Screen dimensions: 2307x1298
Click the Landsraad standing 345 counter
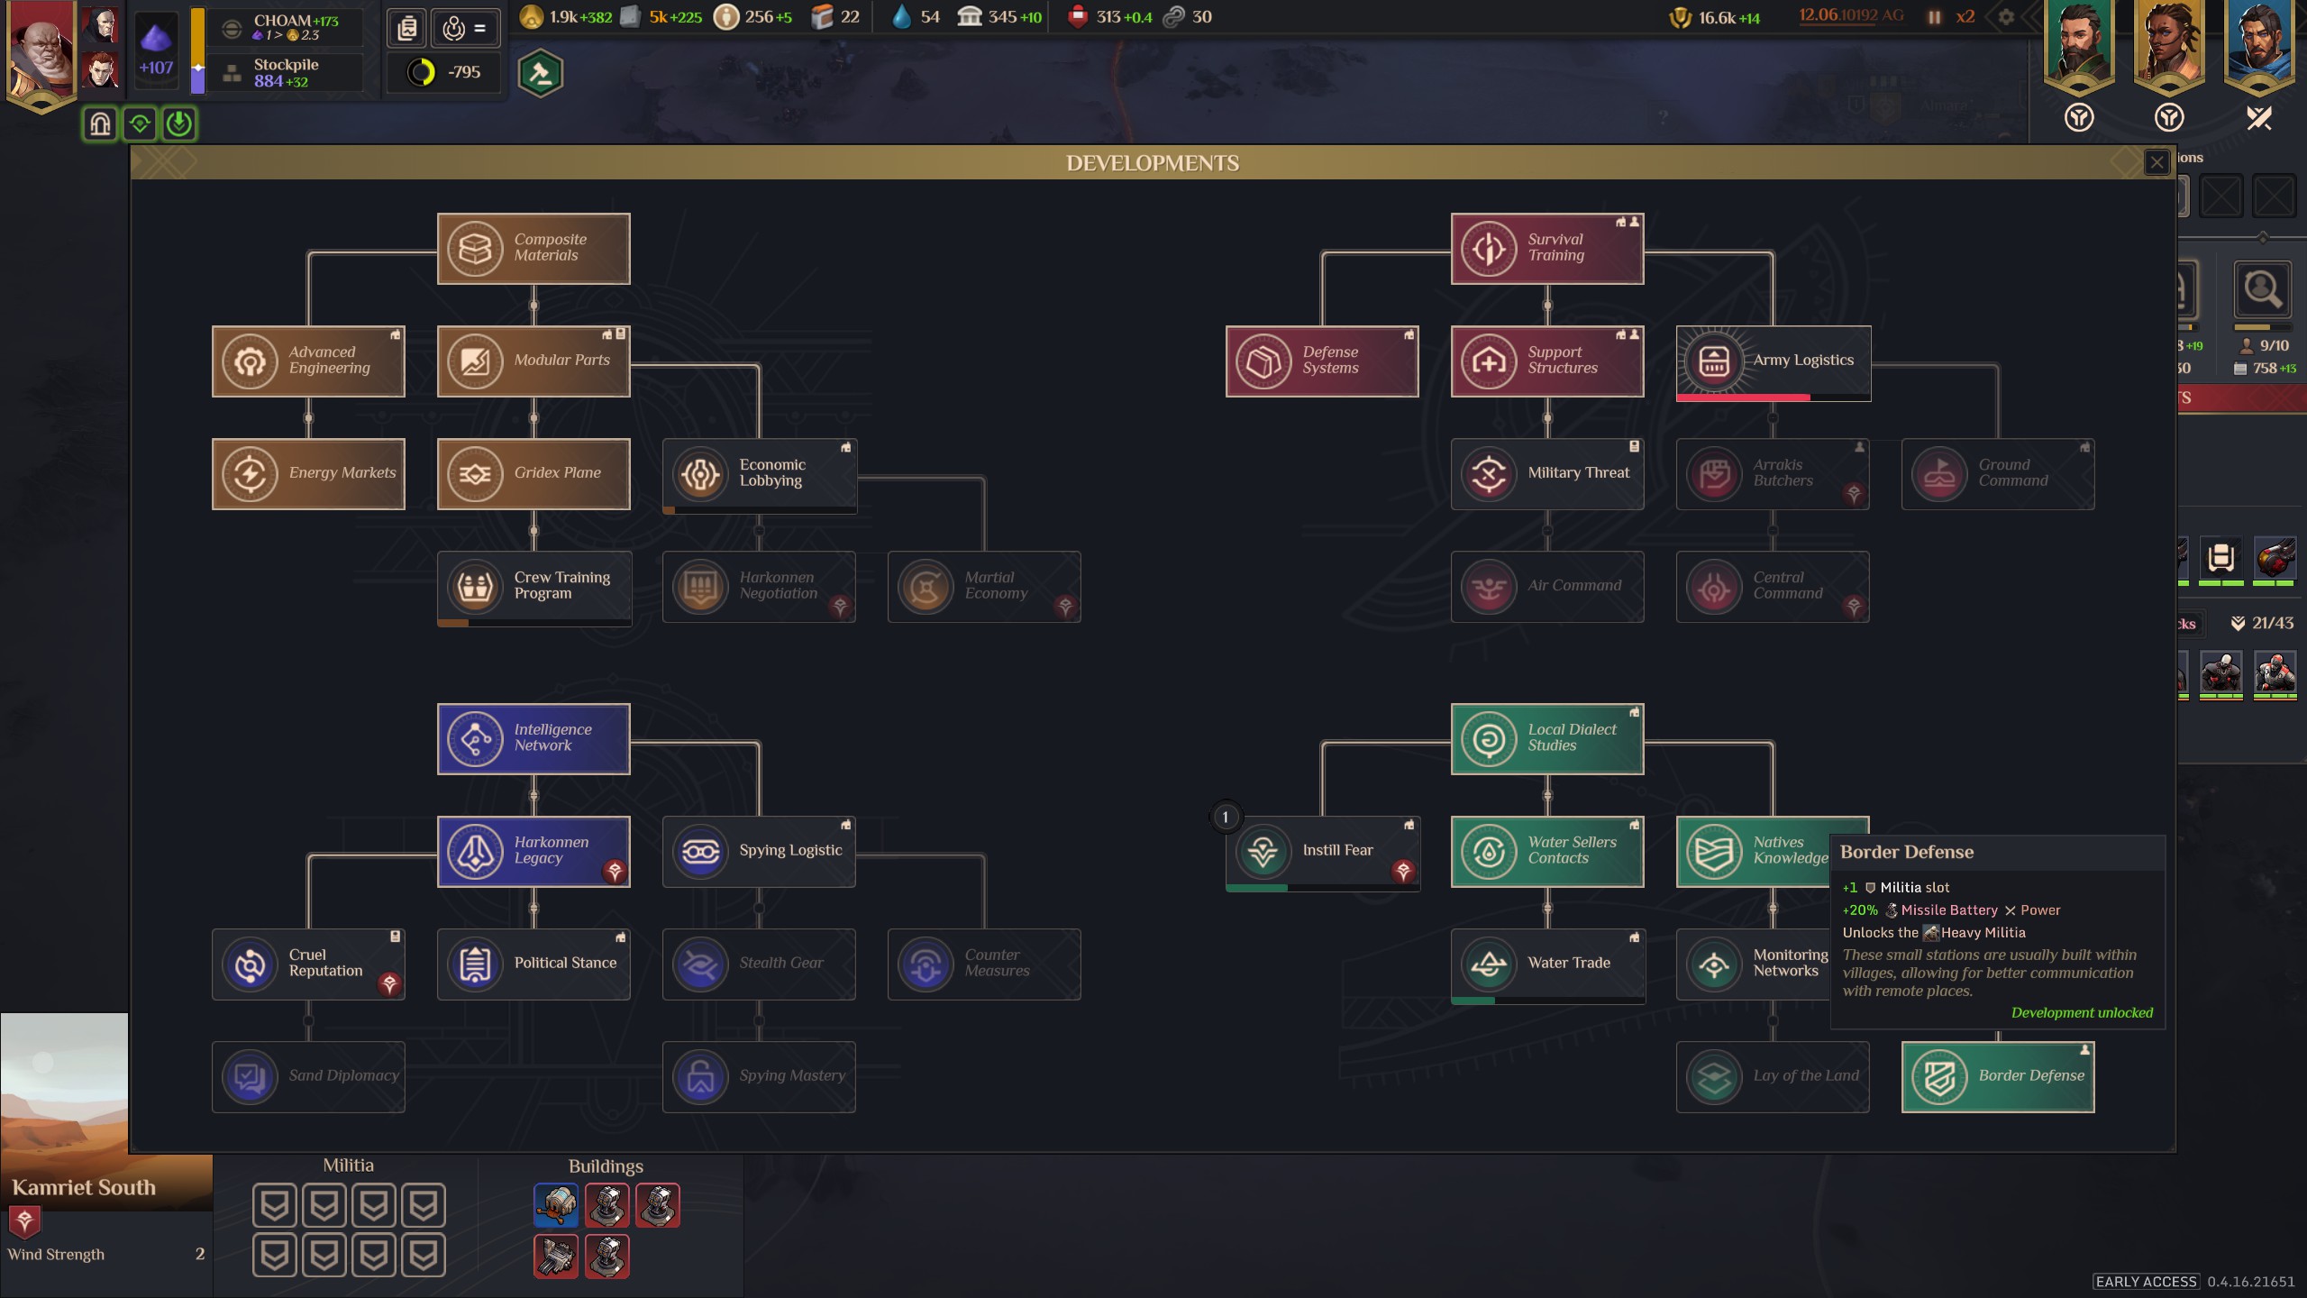(x=998, y=17)
